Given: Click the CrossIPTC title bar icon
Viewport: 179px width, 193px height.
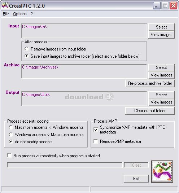Looking at the screenshot, I should coord(5,5).
